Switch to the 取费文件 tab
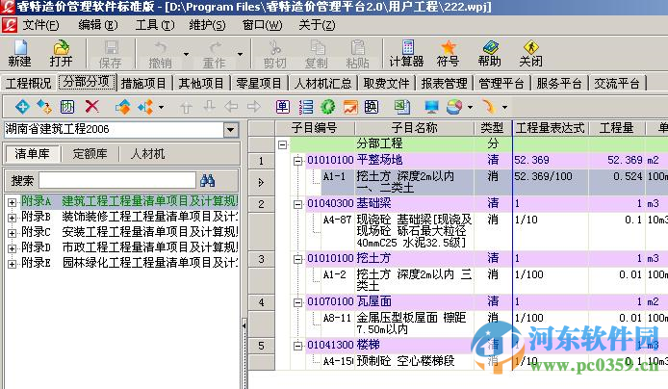 pyautogui.click(x=386, y=83)
